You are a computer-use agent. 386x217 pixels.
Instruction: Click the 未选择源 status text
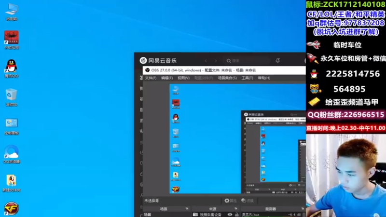152,201
